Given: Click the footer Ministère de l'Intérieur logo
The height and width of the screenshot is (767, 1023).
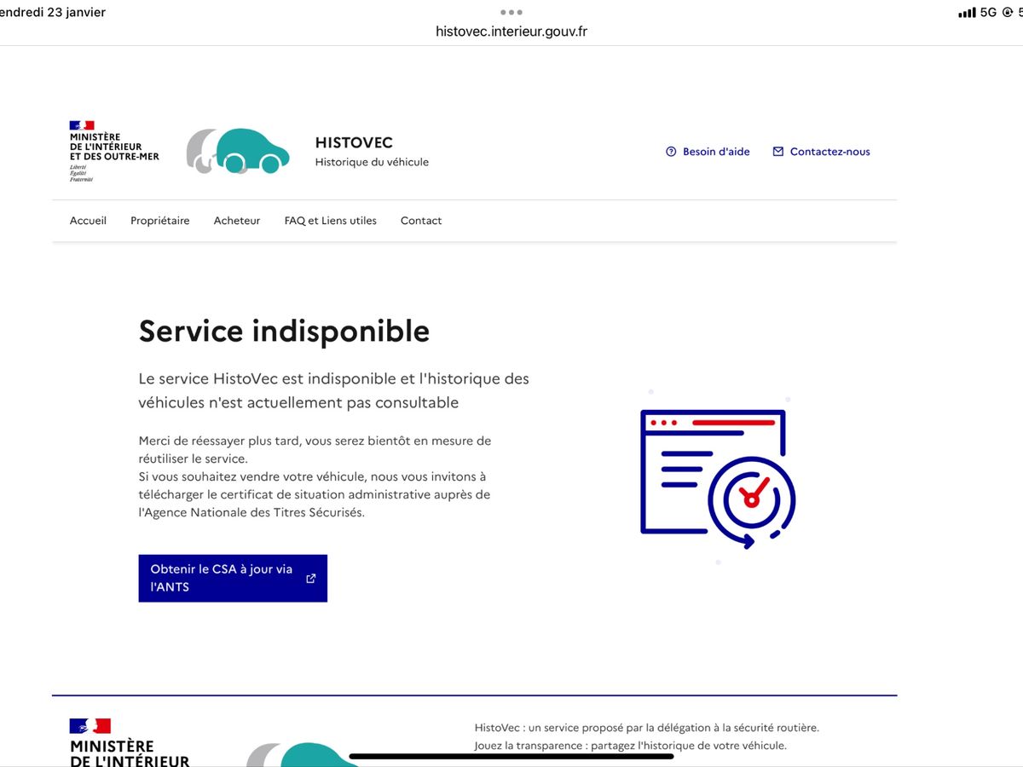Looking at the screenshot, I should 130,742.
